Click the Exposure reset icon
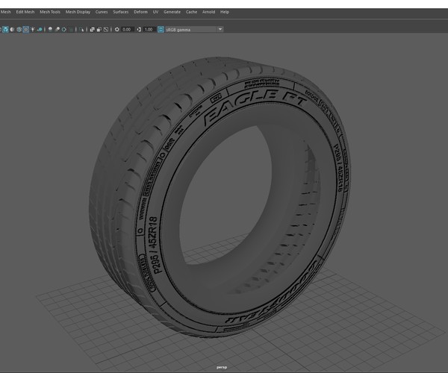Viewport: 448px width, 373px height. (x=117, y=29)
